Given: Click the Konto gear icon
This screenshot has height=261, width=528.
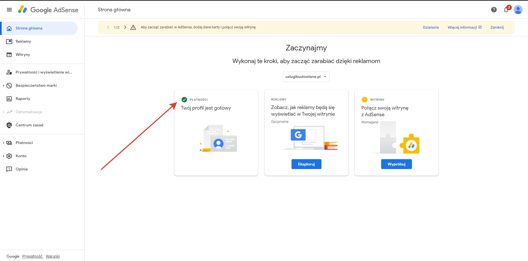Looking at the screenshot, I should 9,156.
